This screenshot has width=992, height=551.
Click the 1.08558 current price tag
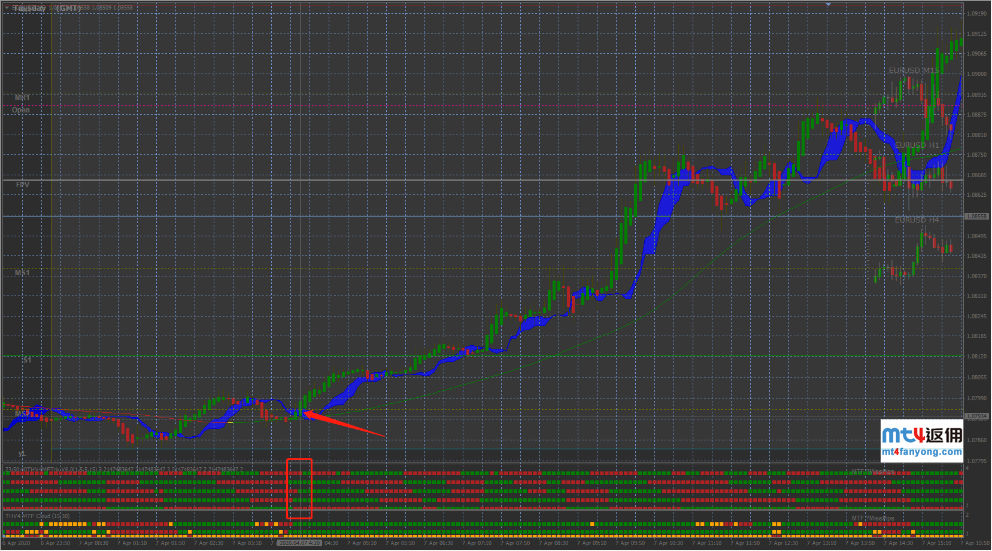pyautogui.click(x=977, y=216)
